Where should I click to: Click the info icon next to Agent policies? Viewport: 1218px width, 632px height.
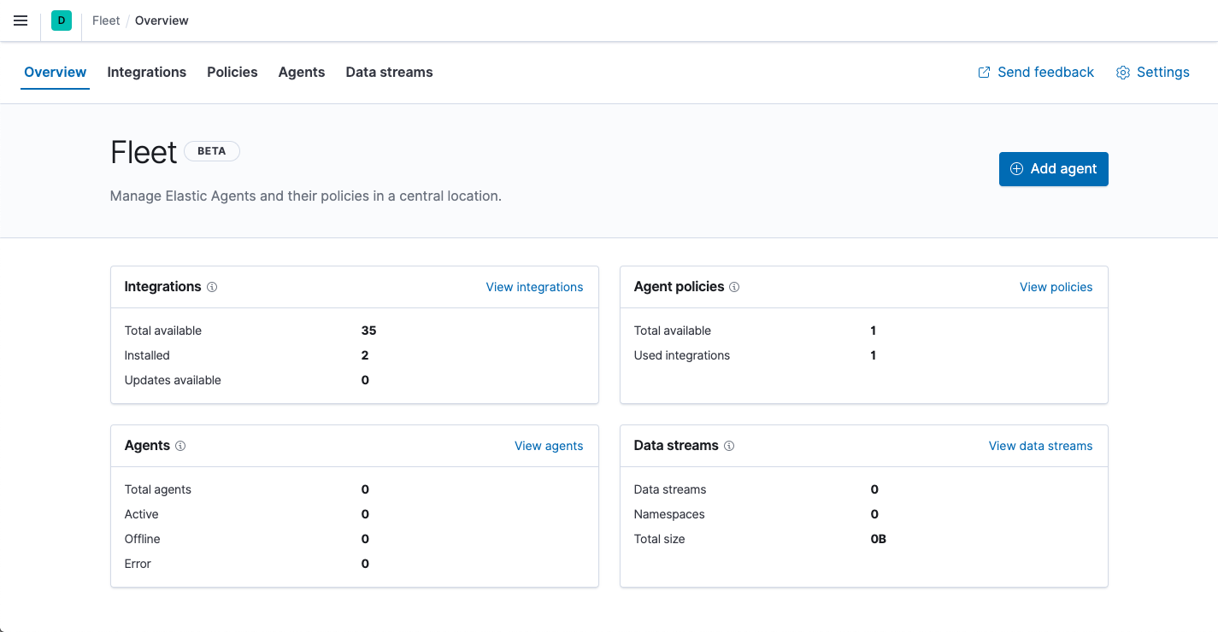click(x=734, y=286)
